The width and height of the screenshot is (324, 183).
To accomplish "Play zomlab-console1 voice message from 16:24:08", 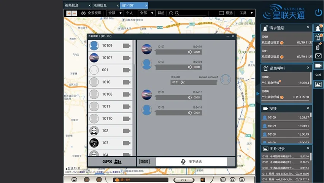I will tap(194, 82).
